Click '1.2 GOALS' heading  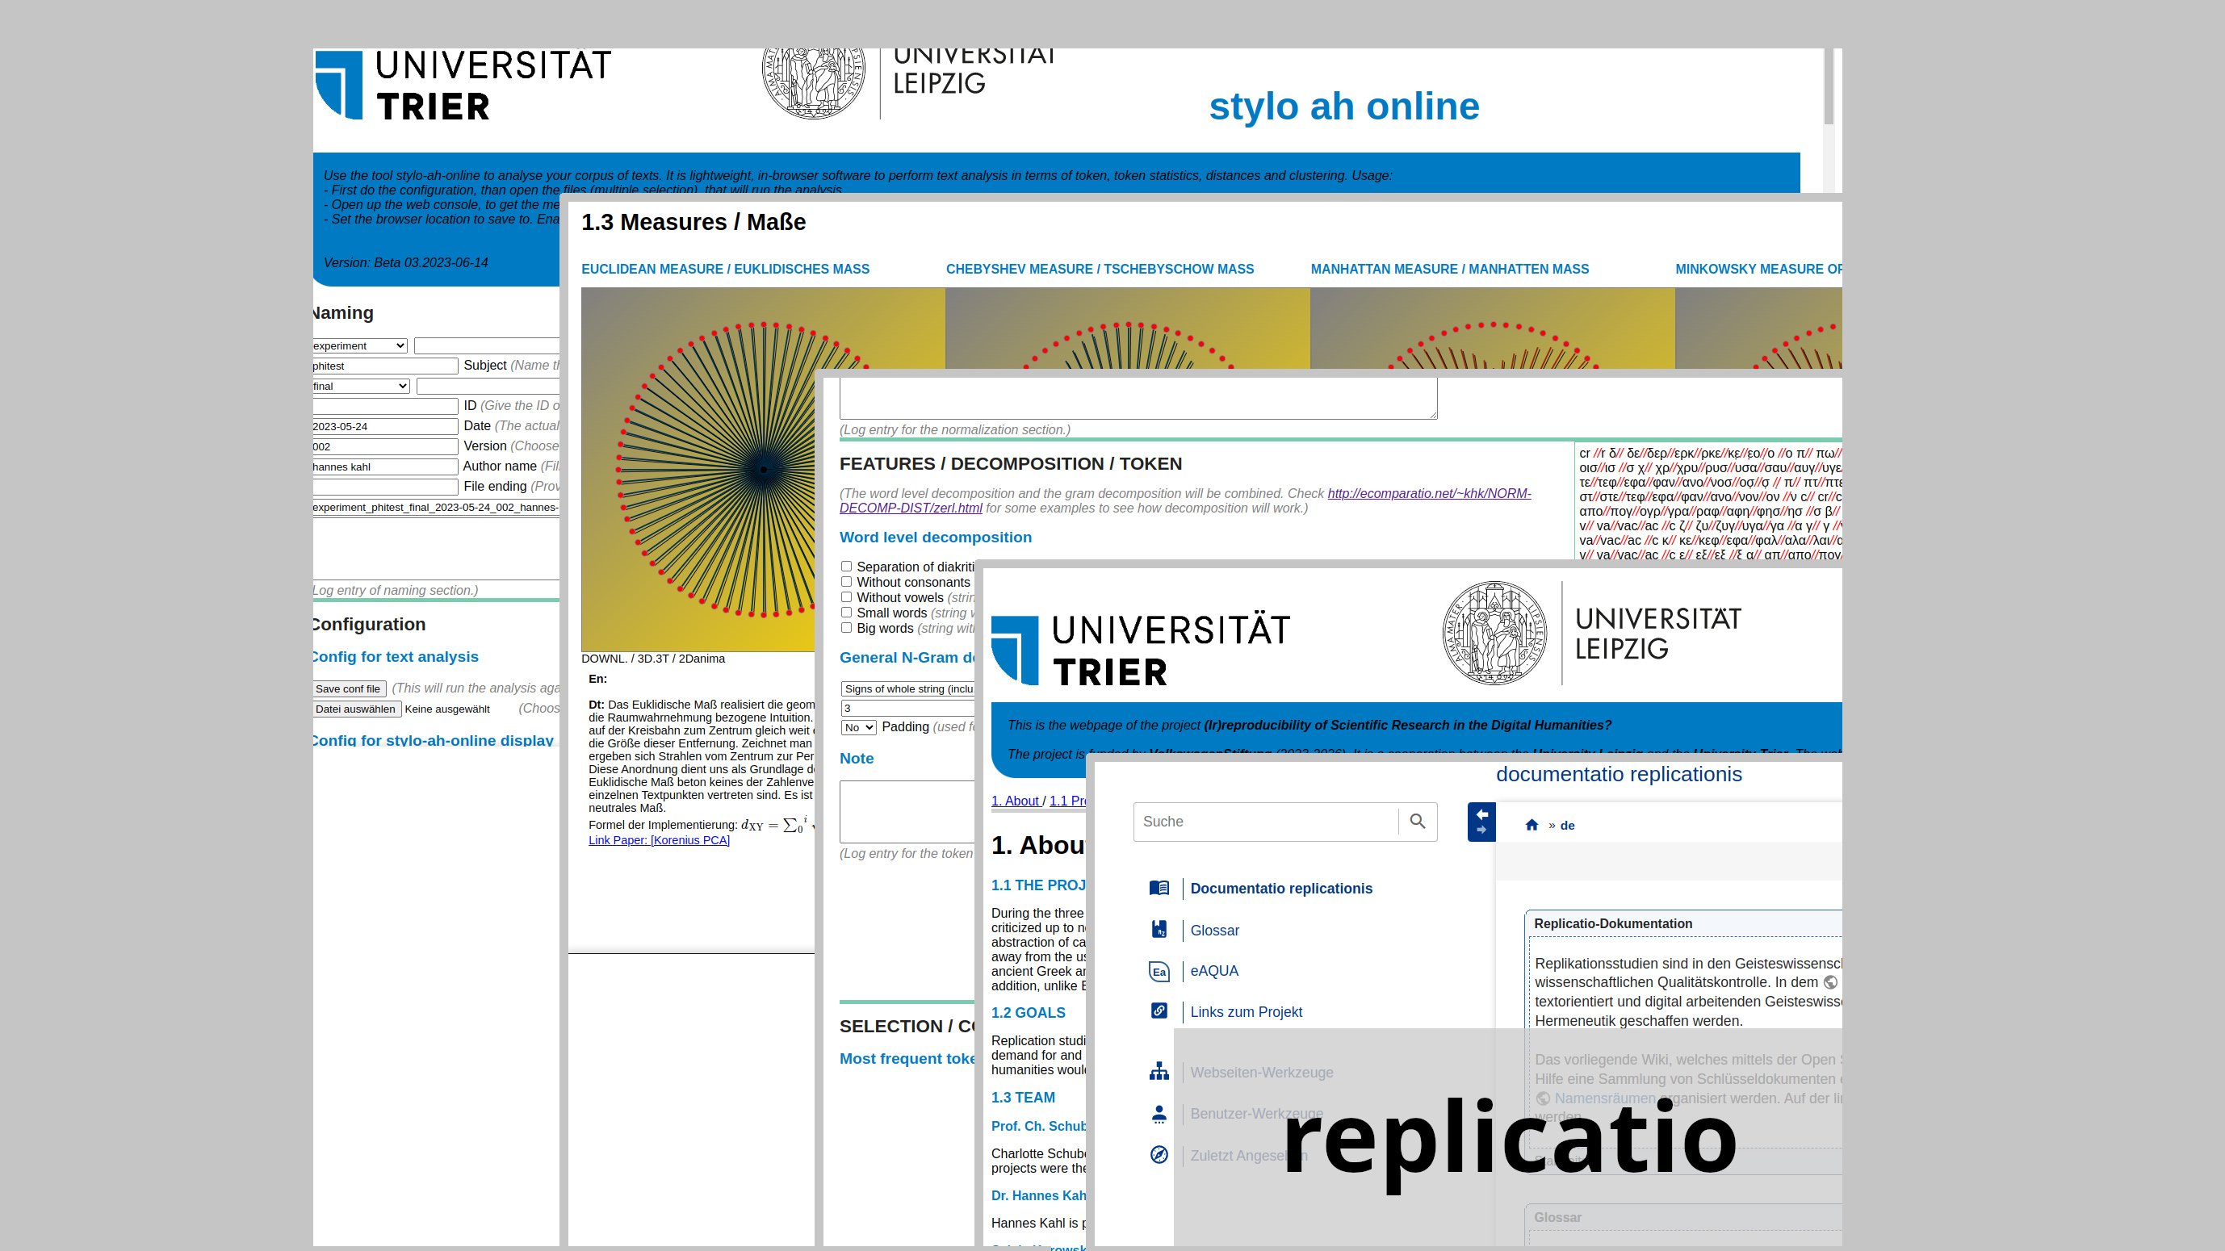pyautogui.click(x=1028, y=1013)
